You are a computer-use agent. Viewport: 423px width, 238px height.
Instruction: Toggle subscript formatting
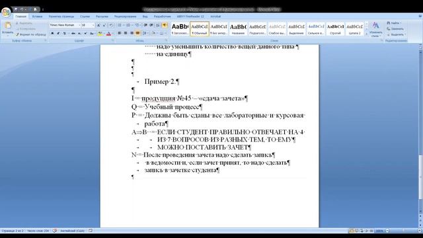[x=79, y=33]
